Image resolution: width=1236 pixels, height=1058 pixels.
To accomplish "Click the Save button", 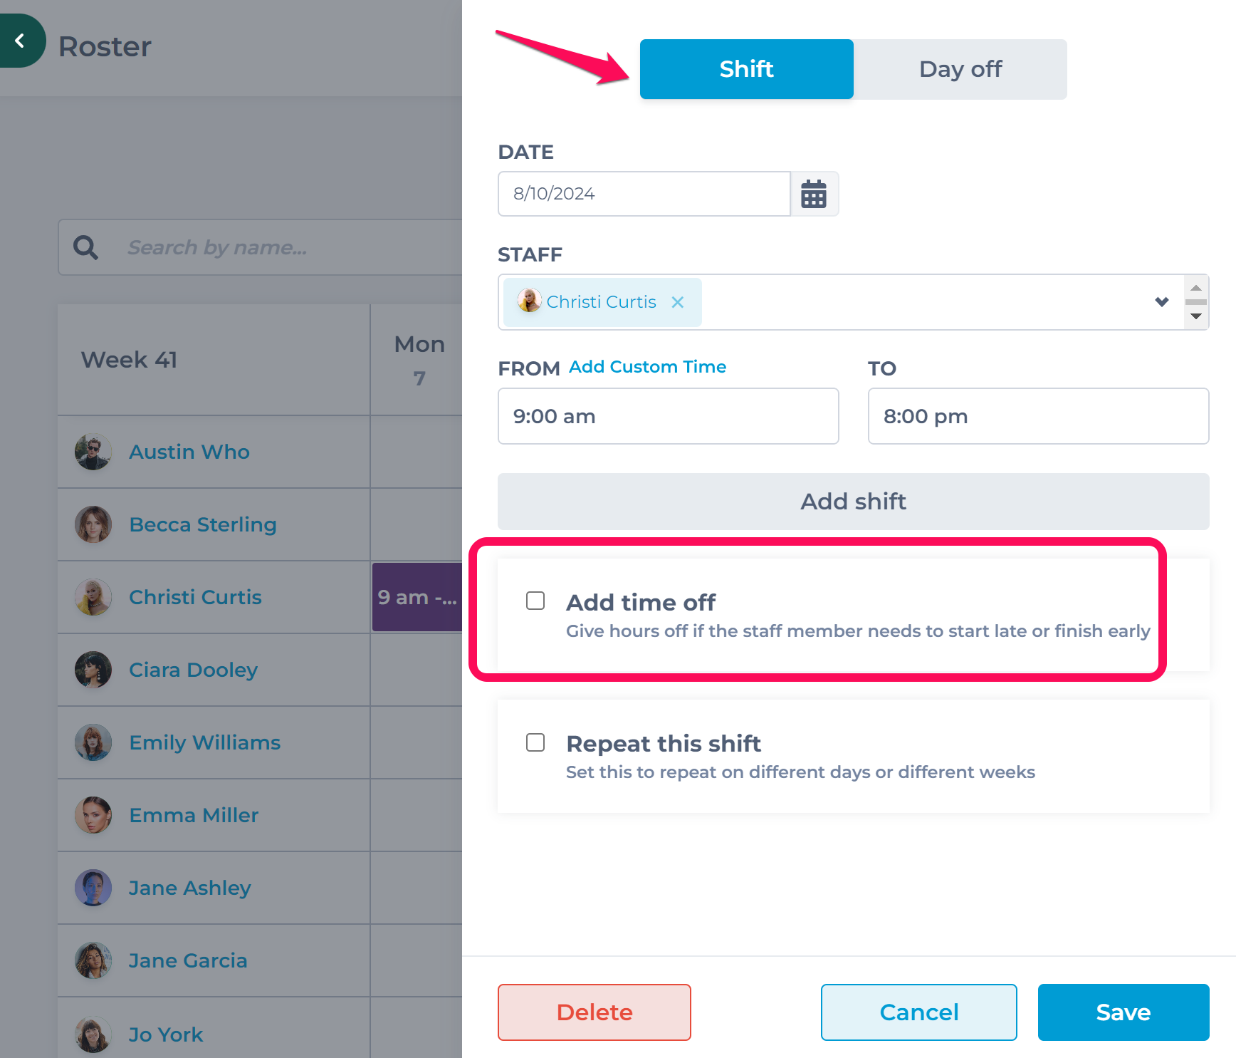I will pos(1124,1012).
